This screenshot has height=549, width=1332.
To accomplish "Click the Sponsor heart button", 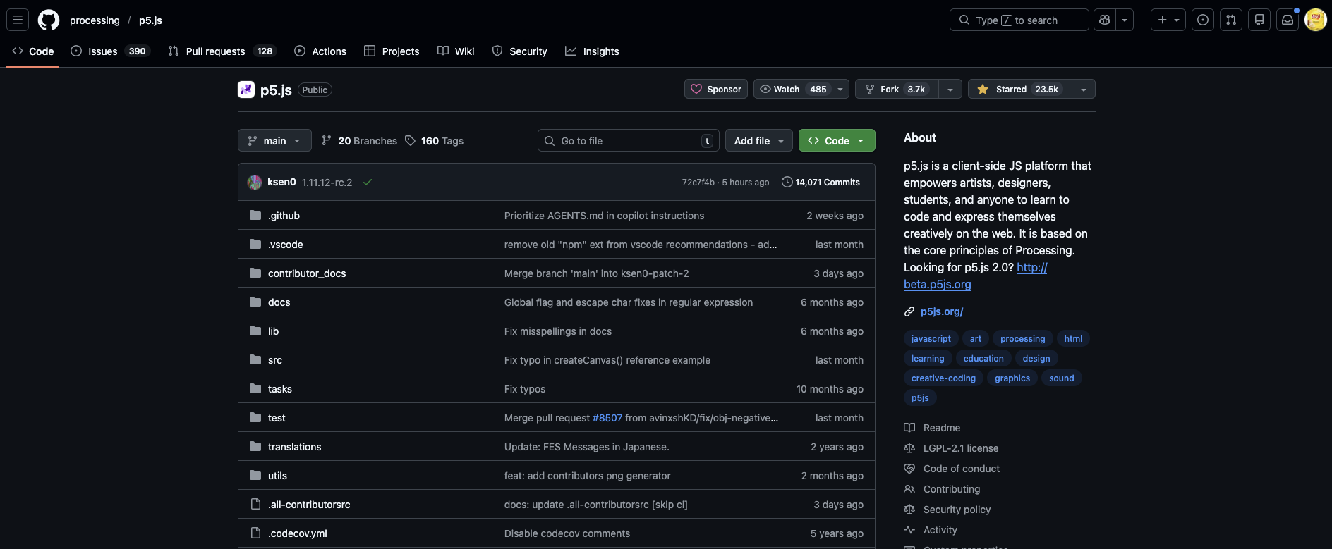I will click(716, 90).
